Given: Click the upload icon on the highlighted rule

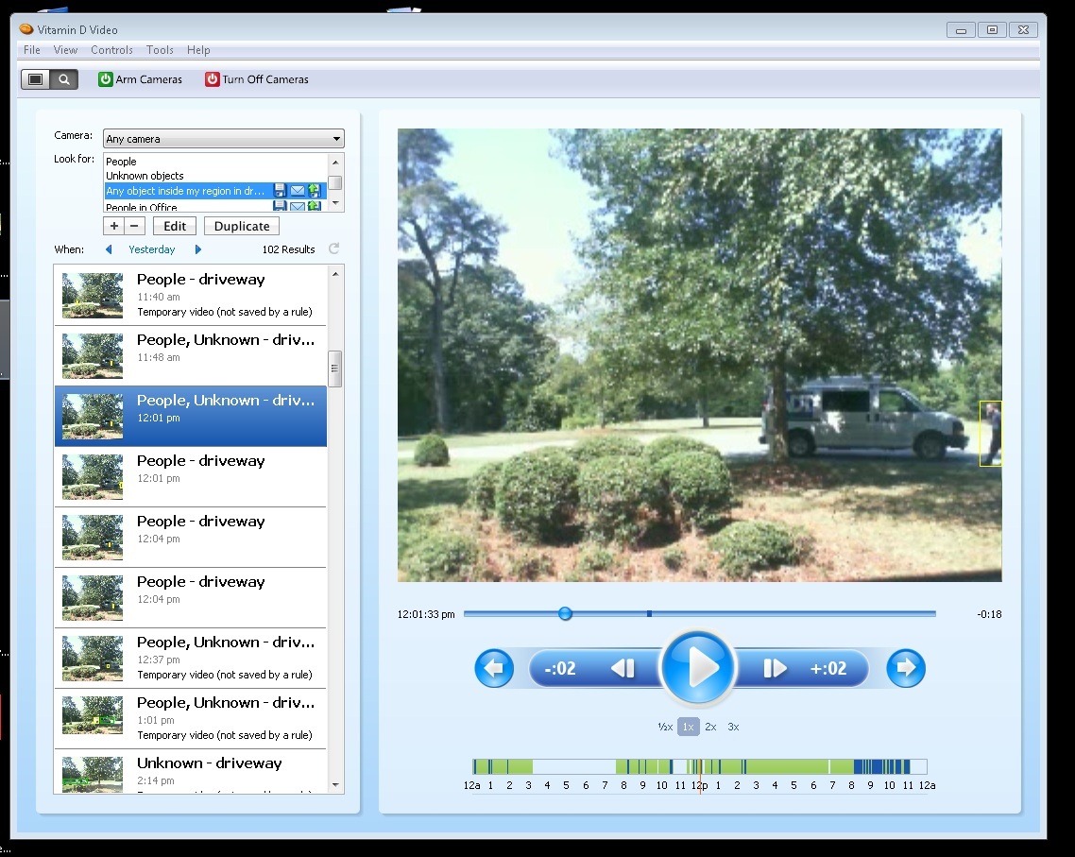Looking at the screenshot, I should coord(315,190).
